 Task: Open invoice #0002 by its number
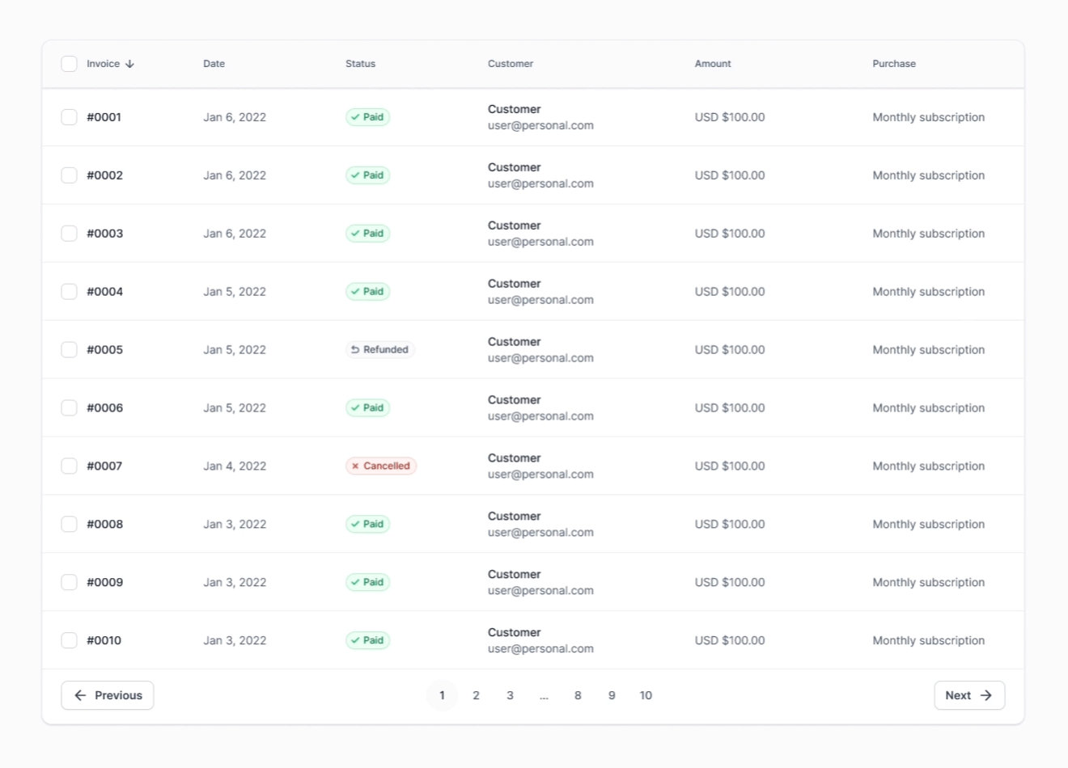(x=105, y=175)
